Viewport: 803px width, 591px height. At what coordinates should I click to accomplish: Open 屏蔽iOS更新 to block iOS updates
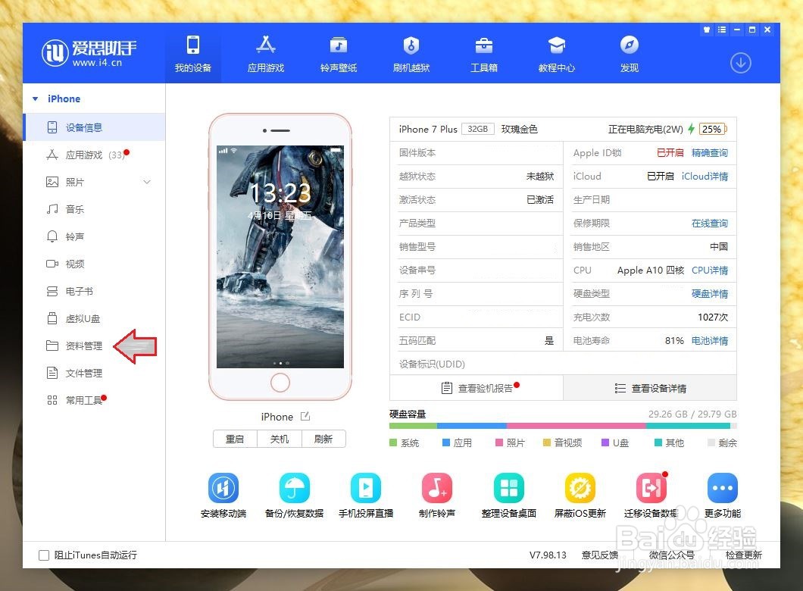coord(580,493)
